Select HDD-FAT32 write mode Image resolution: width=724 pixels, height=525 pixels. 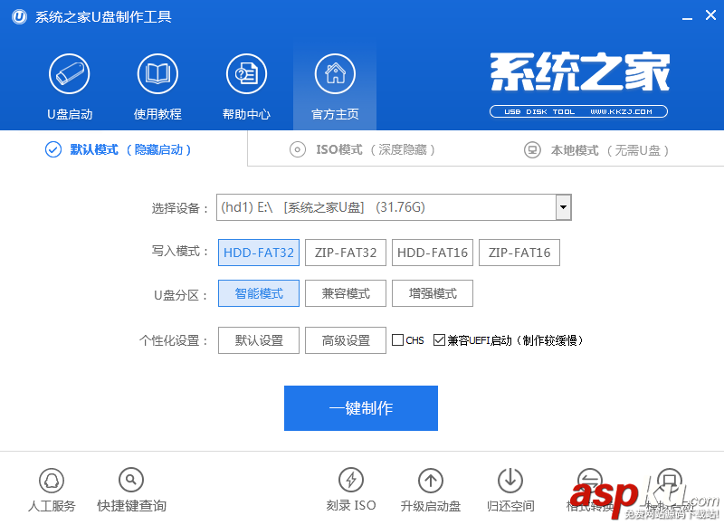(259, 253)
